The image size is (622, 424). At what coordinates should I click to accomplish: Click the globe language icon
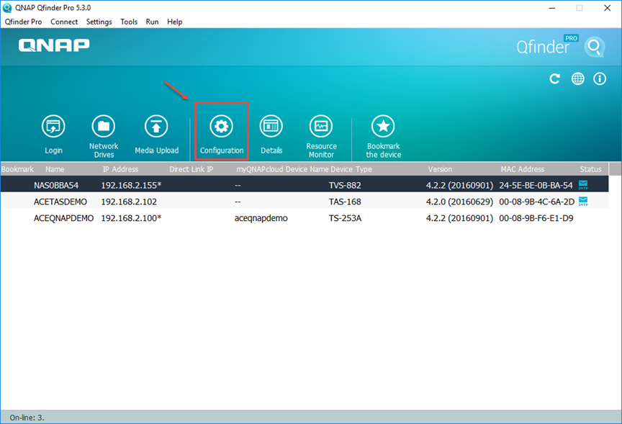[x=577, y=79]
